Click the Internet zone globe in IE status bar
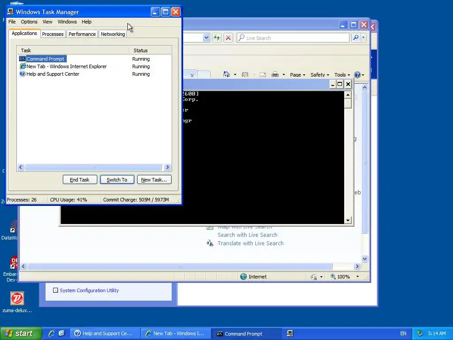The width and height of the screenshot is (453, 340). 244,277
